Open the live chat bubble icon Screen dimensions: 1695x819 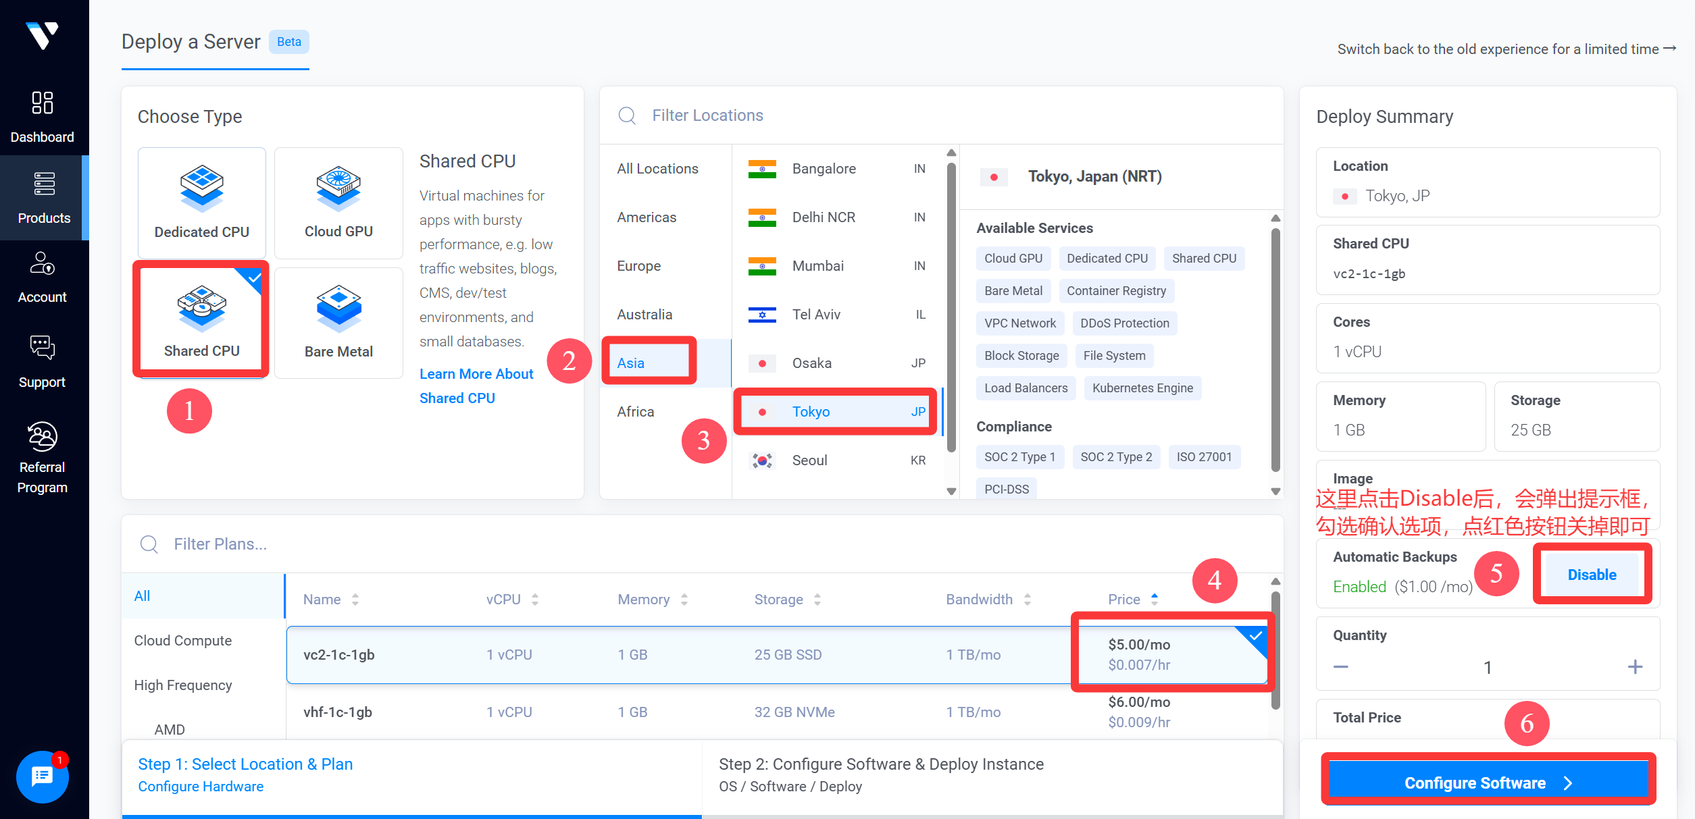[43, 776]
